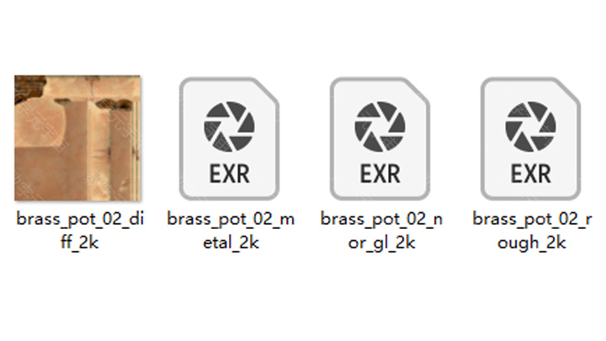Click the aperture symbol on the rough file icon
Screen dimensions: 606x341
(530, 126)
